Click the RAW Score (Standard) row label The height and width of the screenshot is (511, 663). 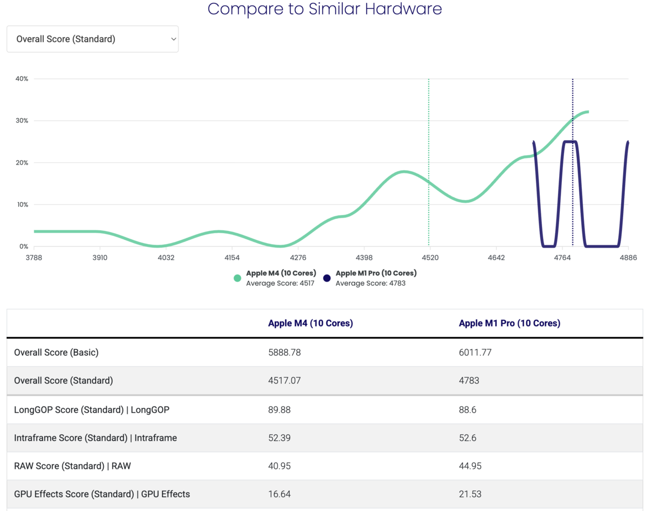click(x=72, y=466)
